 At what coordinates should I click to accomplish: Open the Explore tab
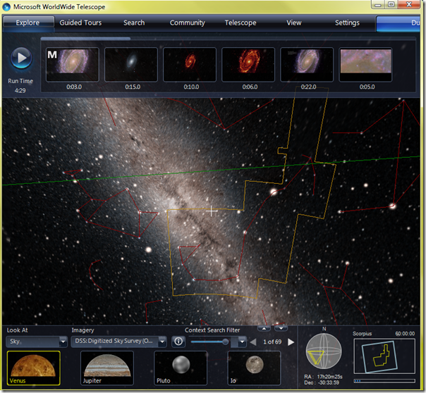pos(28,23)
